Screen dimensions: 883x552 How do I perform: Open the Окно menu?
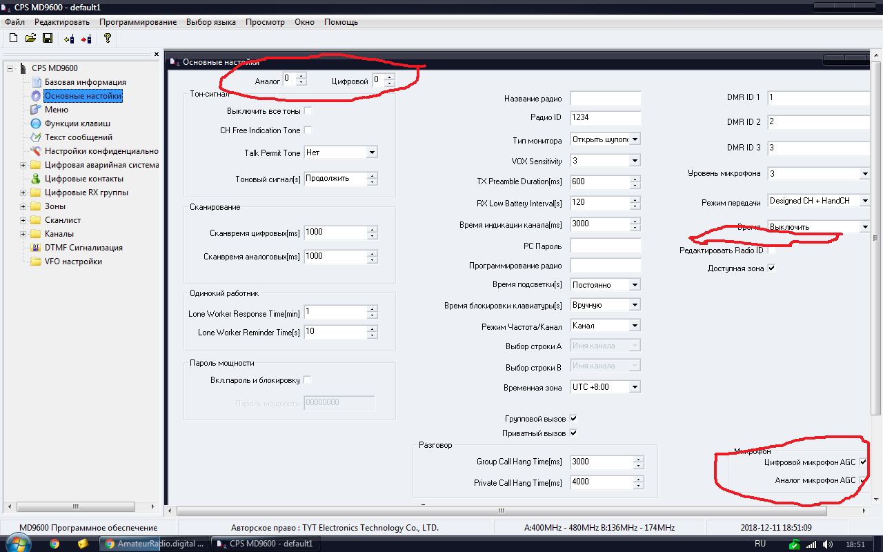pyautogui.click(x=304, y=22)
